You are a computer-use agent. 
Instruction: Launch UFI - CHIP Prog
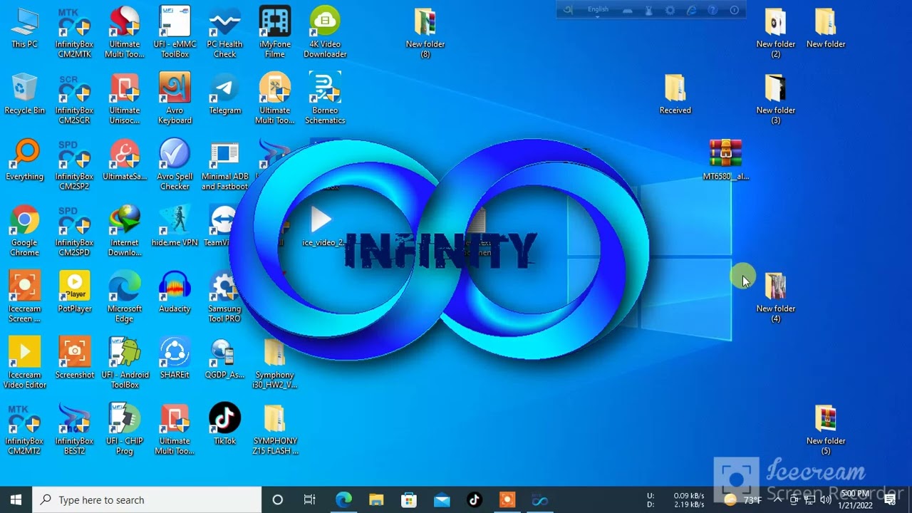[125, 430]
